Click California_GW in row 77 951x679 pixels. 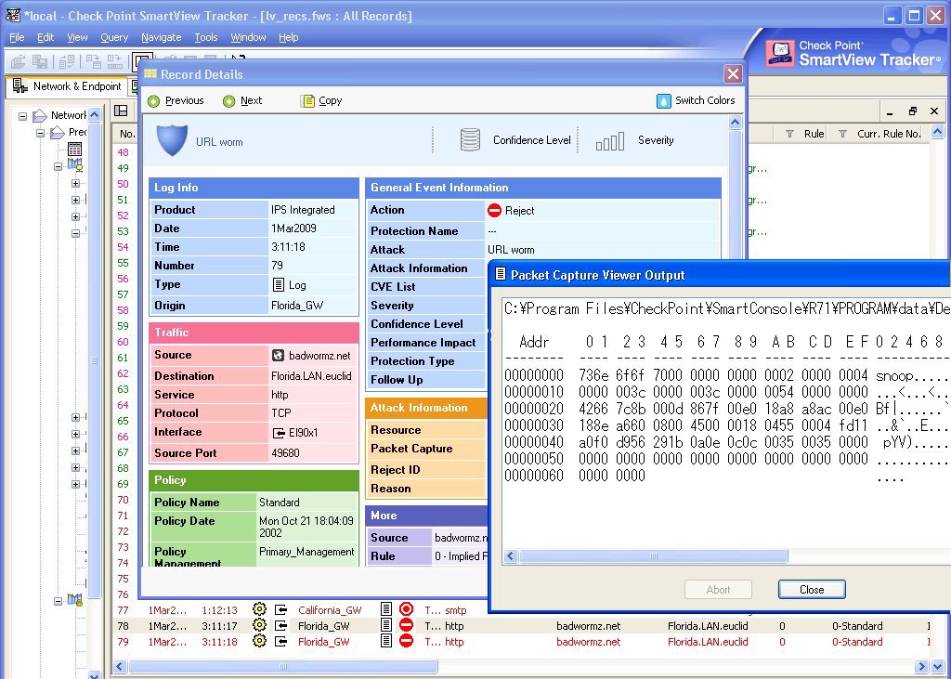(330, 610)
